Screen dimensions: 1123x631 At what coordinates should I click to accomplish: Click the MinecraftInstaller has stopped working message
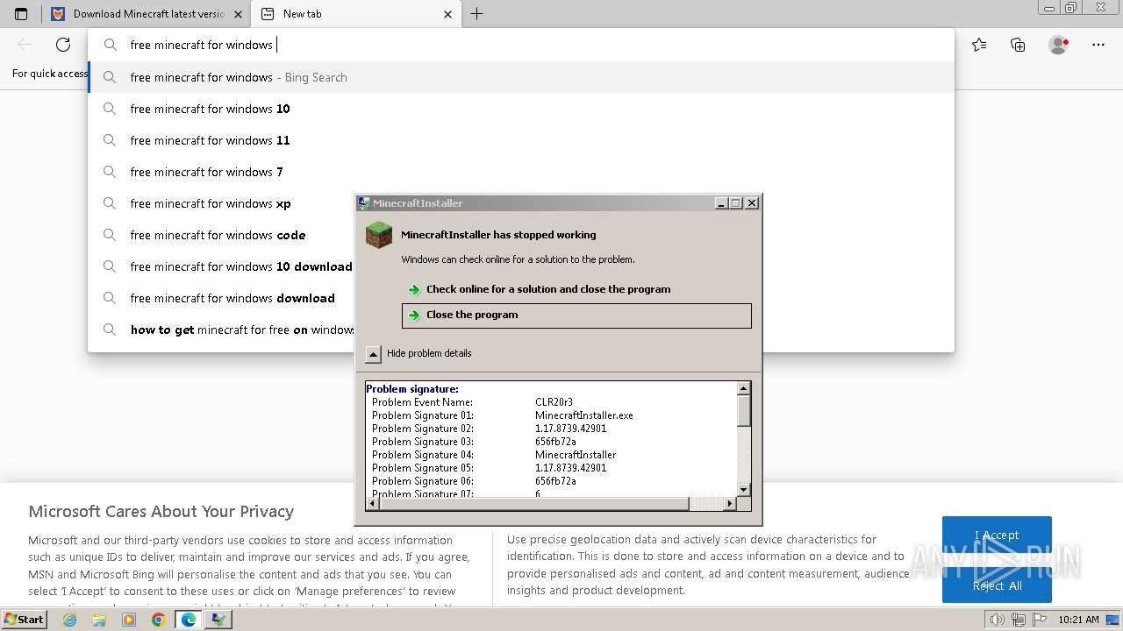pos(498,235)
